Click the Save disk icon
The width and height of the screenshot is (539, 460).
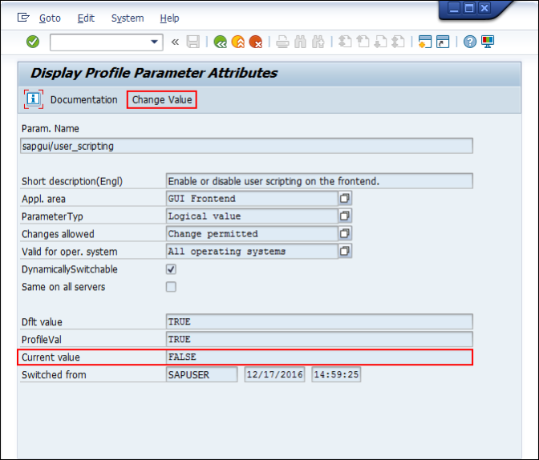192,42
